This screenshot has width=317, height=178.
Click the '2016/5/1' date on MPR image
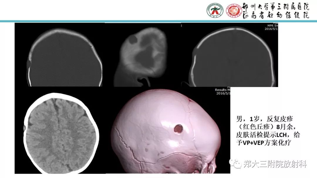271,29
